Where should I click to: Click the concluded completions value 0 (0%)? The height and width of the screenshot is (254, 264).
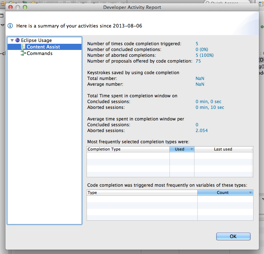(x=202, y=50)
